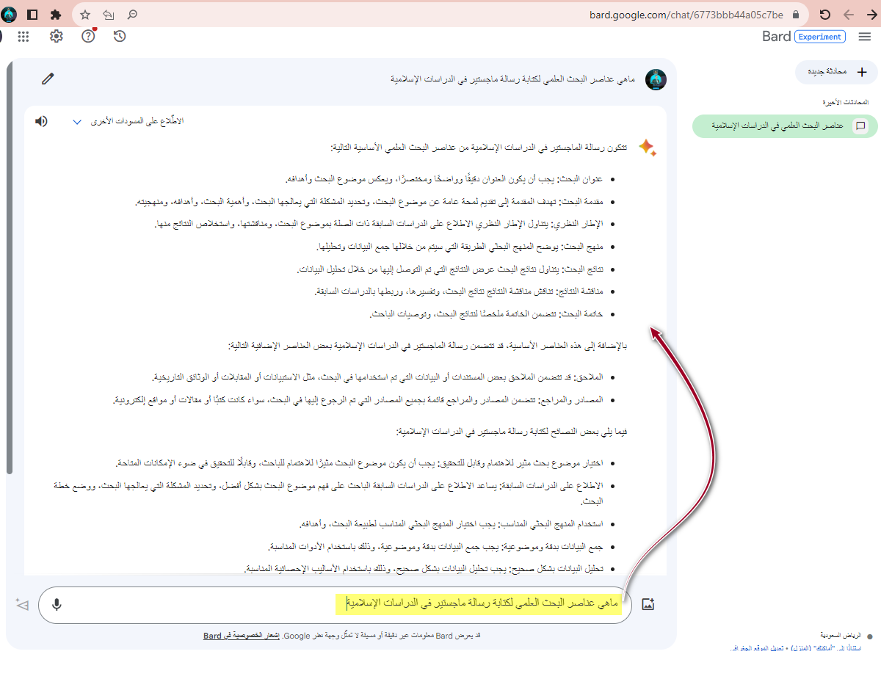Open the Google apps grid
Viewport: 881px width, 690px height.
(x=23, y=36)
